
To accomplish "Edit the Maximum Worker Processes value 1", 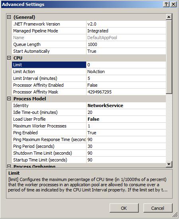I will [126, 126].
